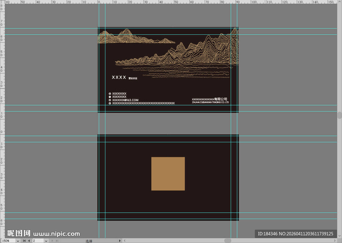Select the 有限公司 company name text
The image size is (342, 243).
(220, 99)
